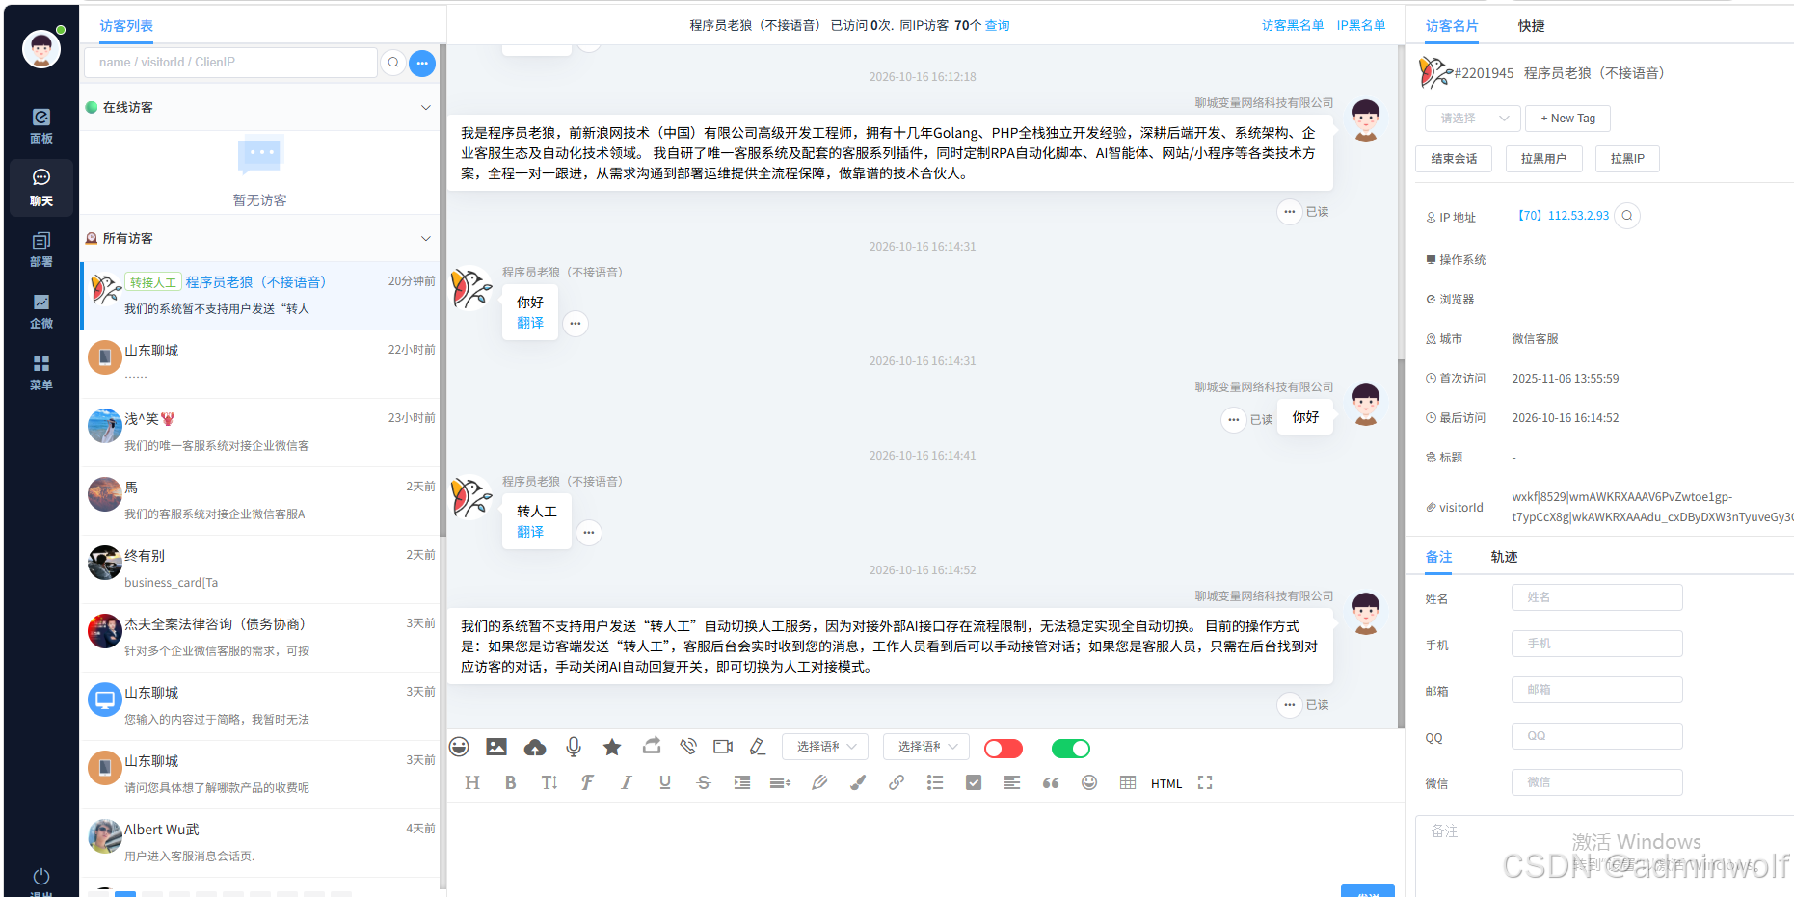Click the indent icon in editor

click(x=742, y=783)
